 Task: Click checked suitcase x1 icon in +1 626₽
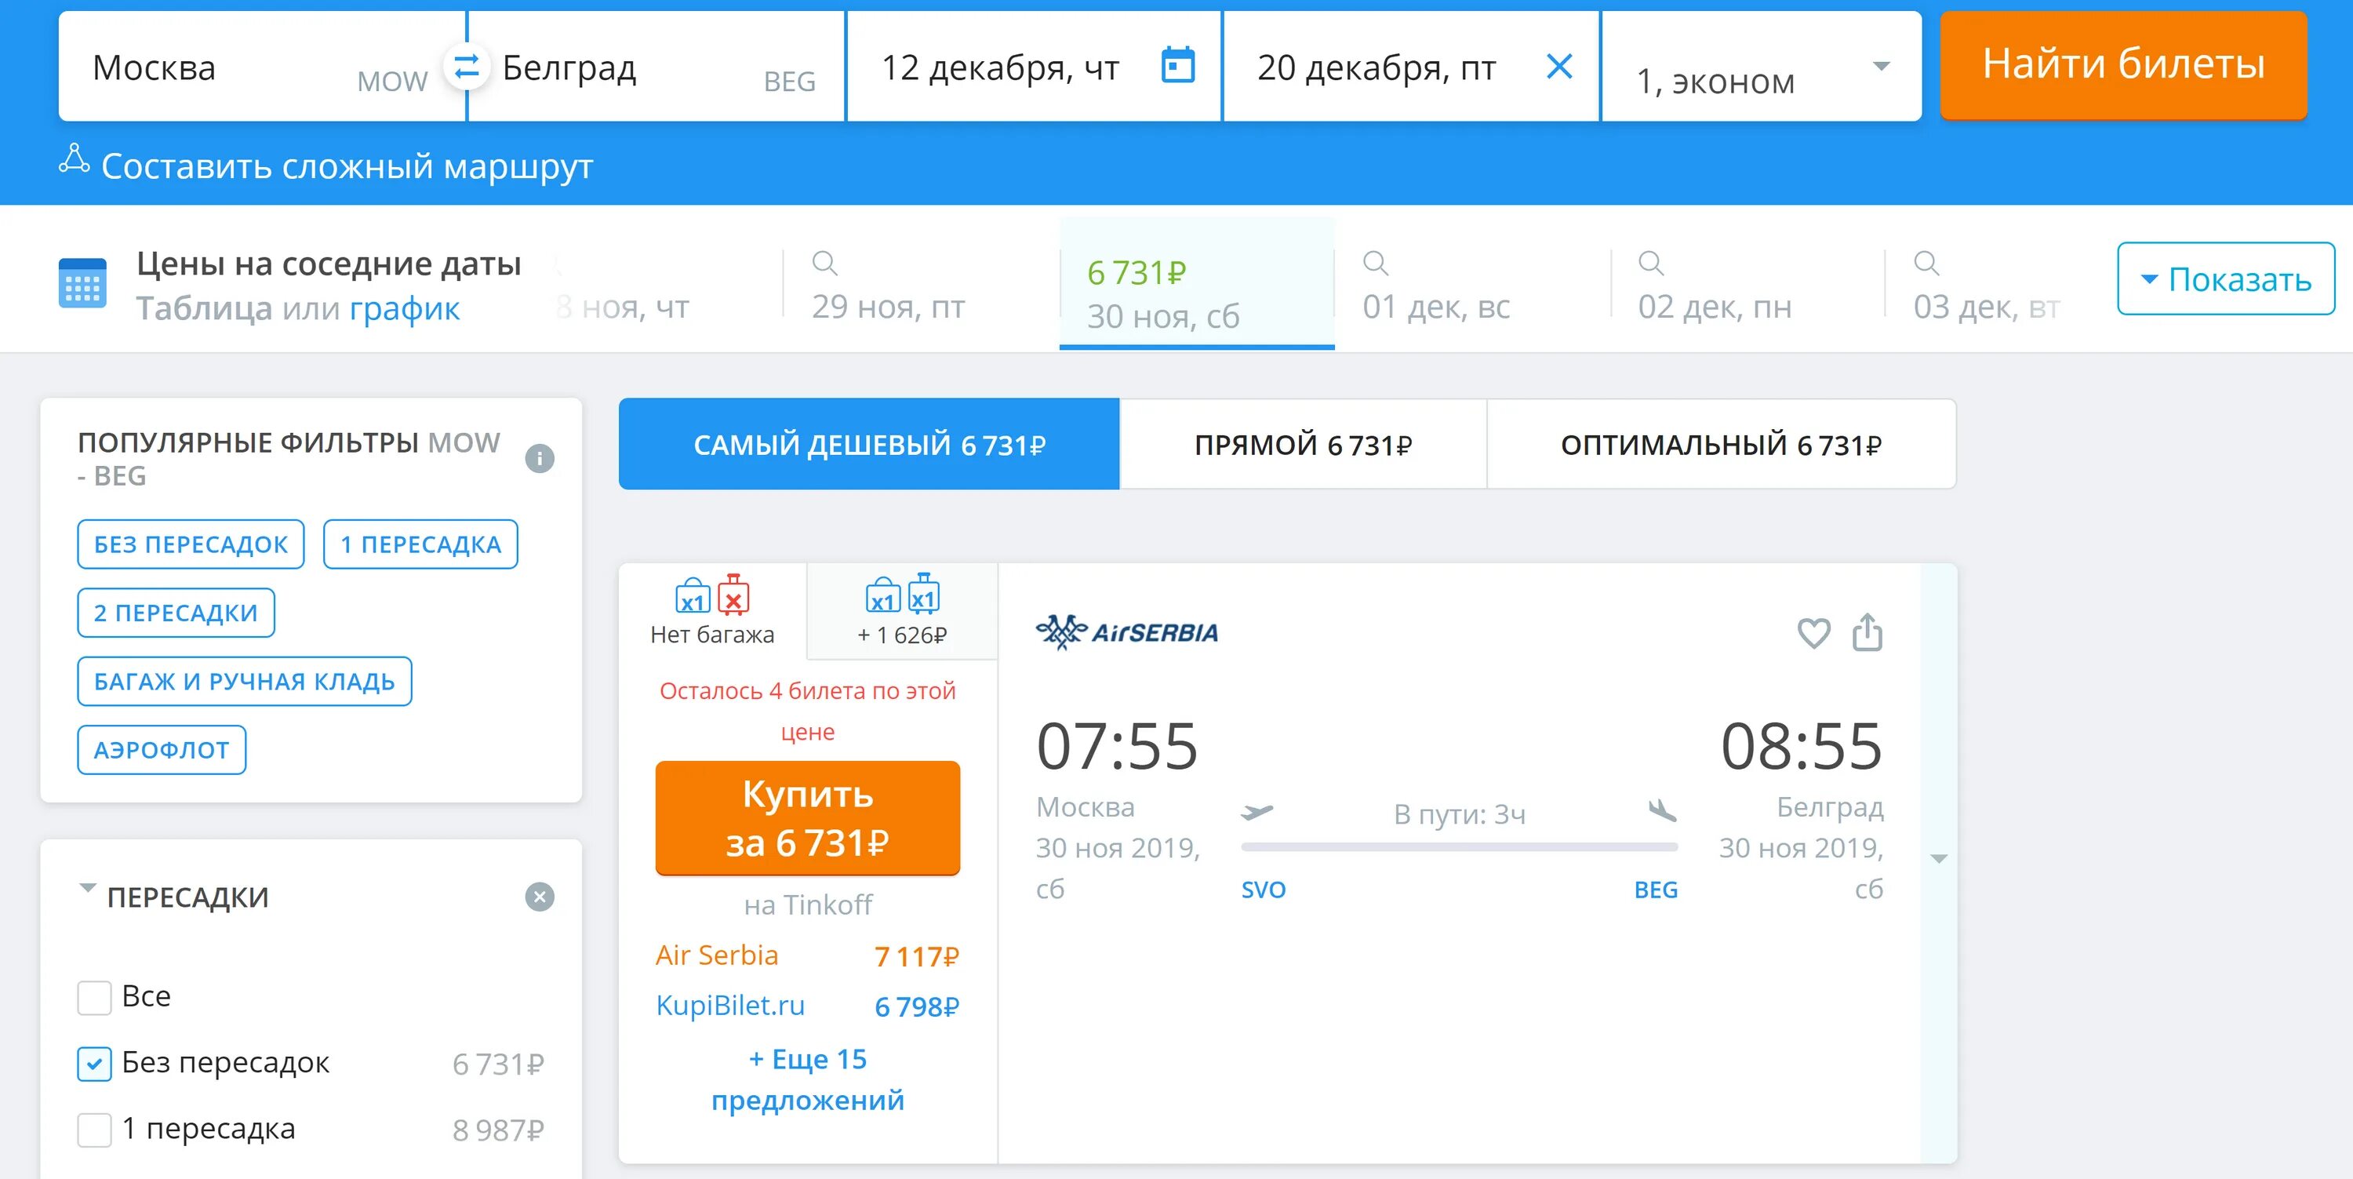pyautogui.click(x=923, y=594)
